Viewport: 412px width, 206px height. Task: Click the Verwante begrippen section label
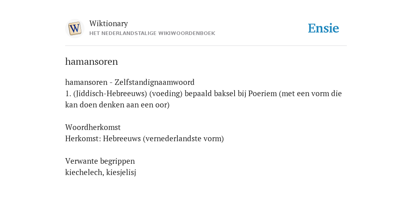(x=100, y=161)
